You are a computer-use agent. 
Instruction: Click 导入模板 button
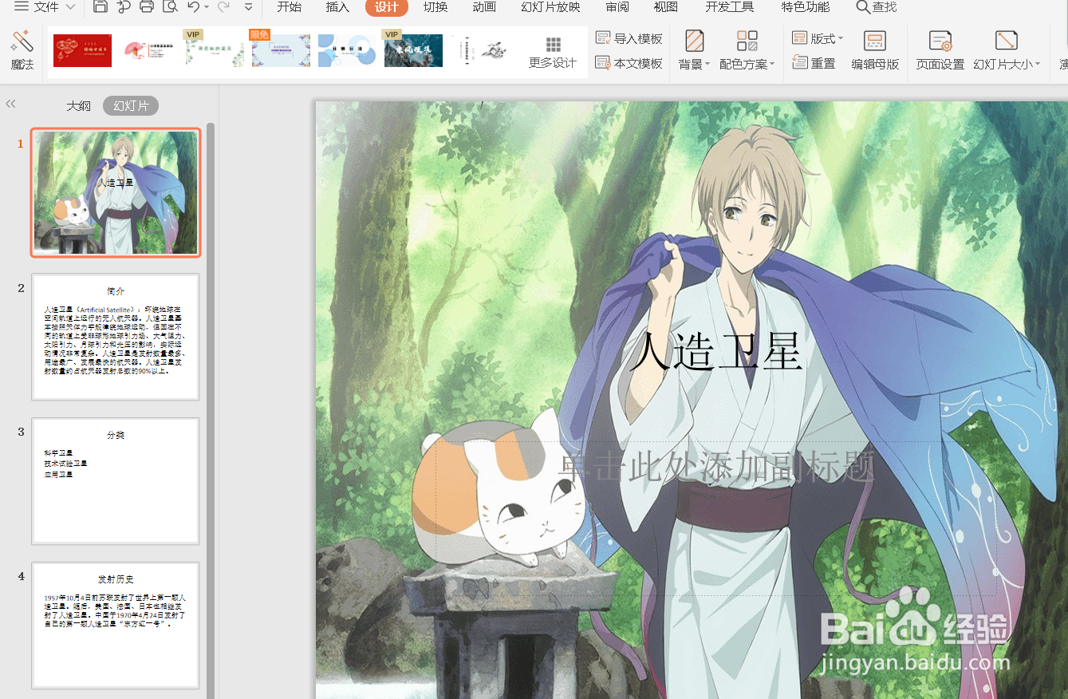(629, 38)
